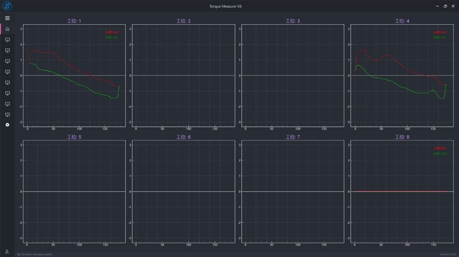Click the empty plot area of station 6
459x257 pixels.
coord(184,192)
